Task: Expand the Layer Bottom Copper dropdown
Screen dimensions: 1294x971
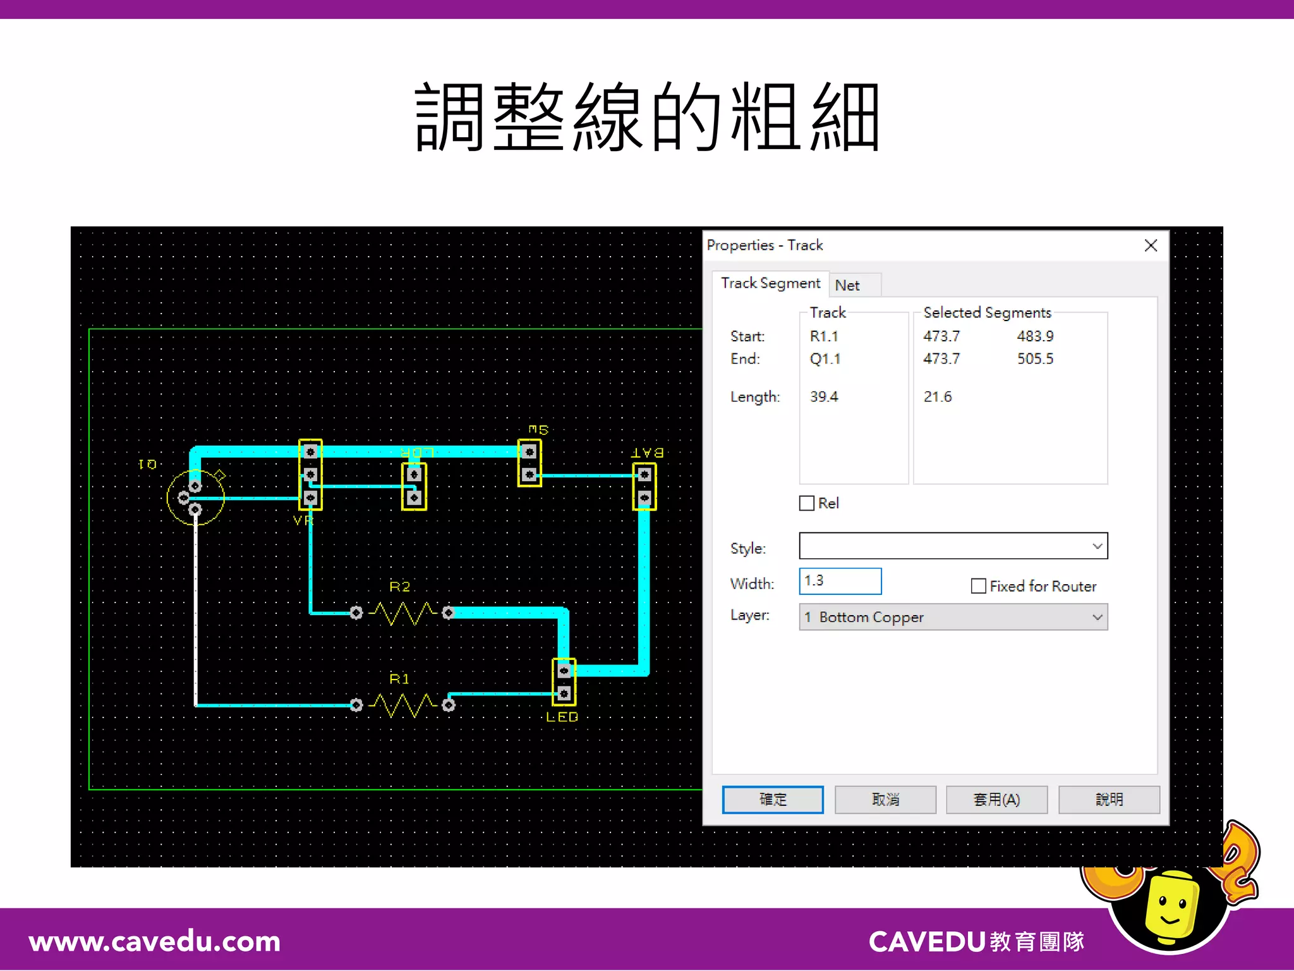Action: [1097, 617]
